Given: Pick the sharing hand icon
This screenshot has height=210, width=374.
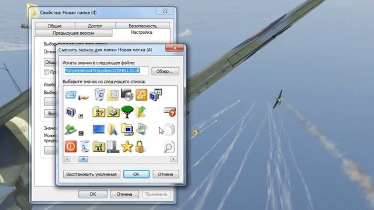Looking at the screenshot, I should point(83,97).
